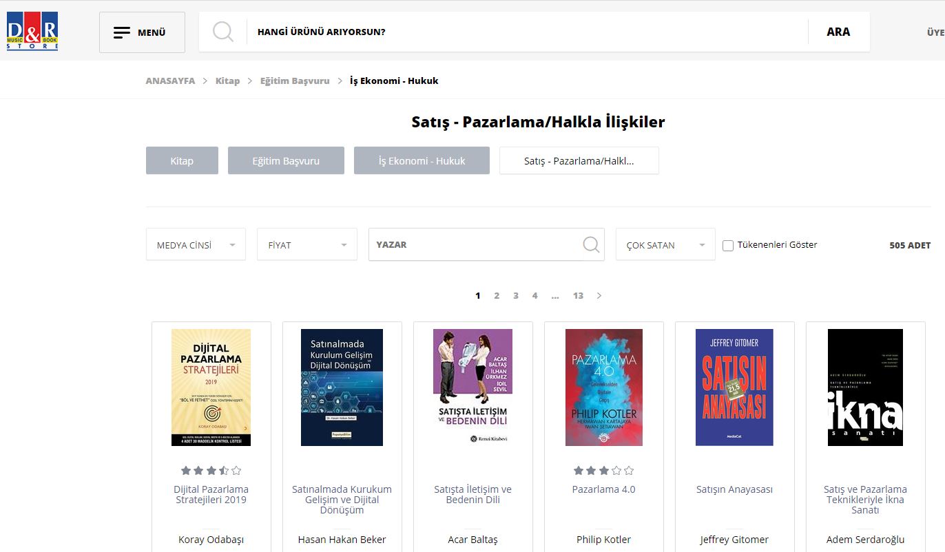Open the Philip Kotler author link
The height and width of the screenshot is (552, 945).
coord(603,539)
